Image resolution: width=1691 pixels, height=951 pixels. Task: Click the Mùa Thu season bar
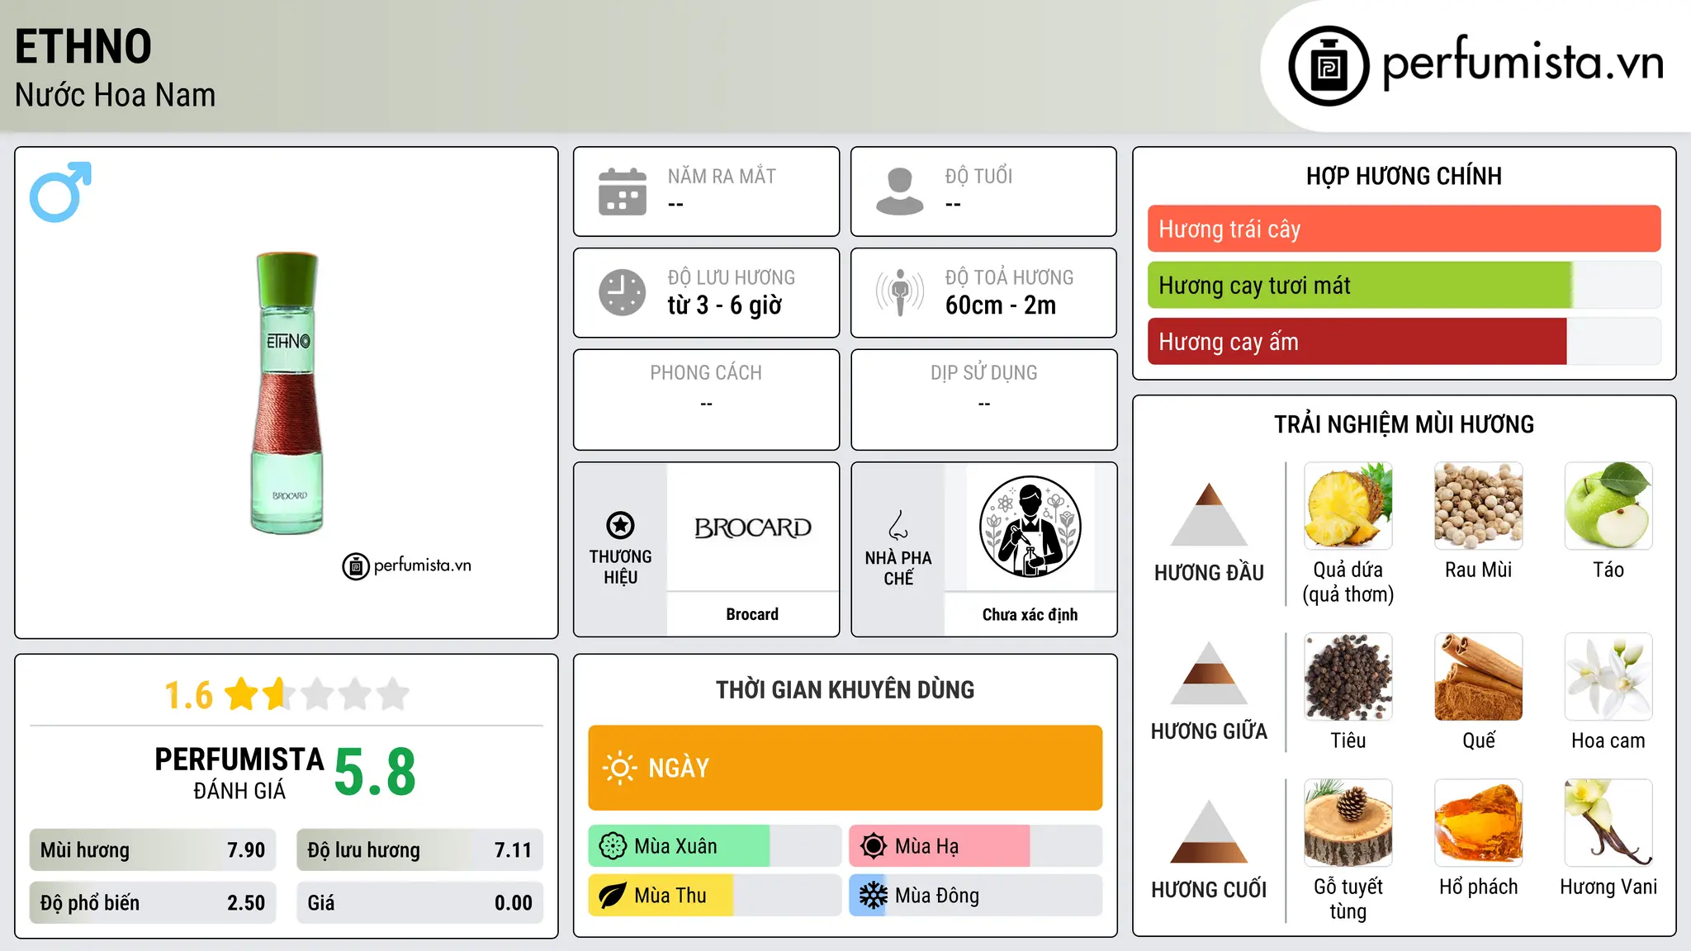[714, 896]
